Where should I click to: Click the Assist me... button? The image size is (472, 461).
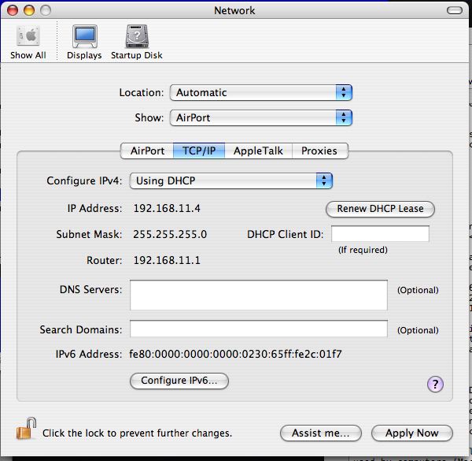pos(321,433)
